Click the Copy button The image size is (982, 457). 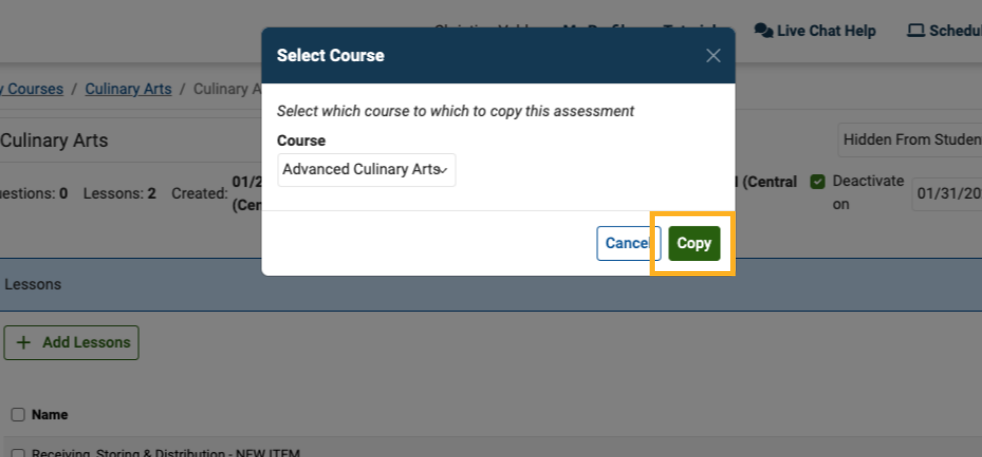pyautogui.click(x=694, y=243)
